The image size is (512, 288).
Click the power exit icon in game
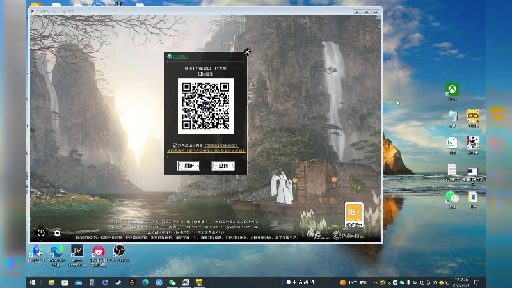(41, 233)
